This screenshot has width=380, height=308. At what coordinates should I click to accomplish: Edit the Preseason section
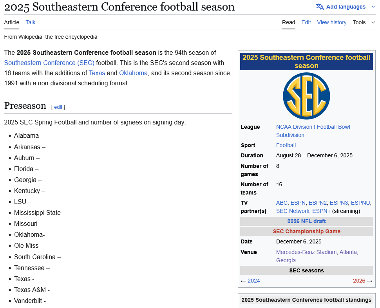click(58, 107)
